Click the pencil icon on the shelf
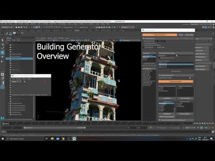The image size is (215, 161). (x=7, y=34)
